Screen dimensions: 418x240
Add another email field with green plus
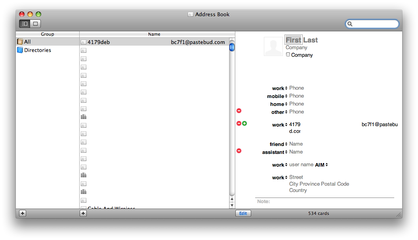click(x=244, y=123)
